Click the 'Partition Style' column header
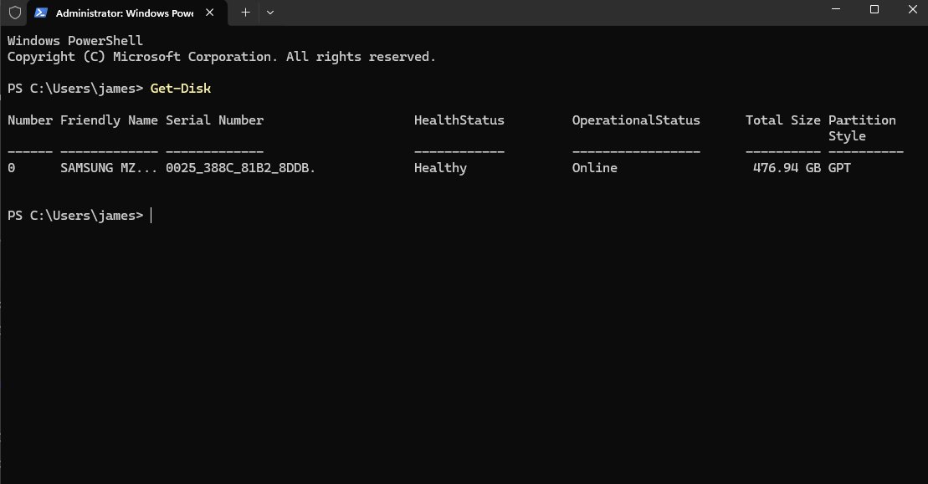Image resolution: width=928 pixels, height=484 pixels. 862,128
